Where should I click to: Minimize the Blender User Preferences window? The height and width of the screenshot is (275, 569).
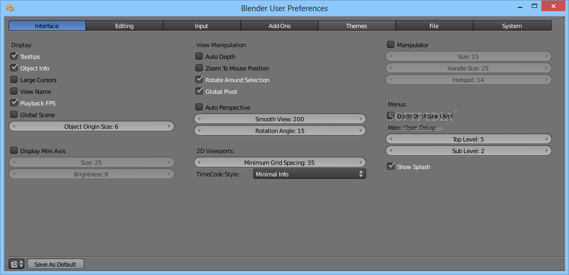(521, 6)
